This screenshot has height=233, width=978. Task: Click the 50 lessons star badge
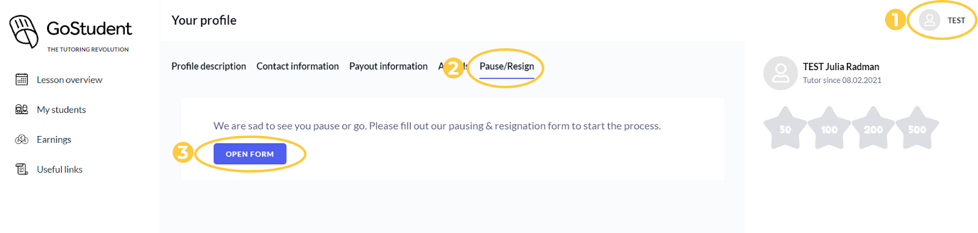pos(785,127)
